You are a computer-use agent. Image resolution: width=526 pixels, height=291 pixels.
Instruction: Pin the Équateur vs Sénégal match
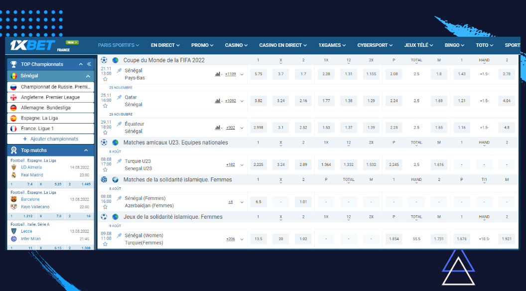119,124
